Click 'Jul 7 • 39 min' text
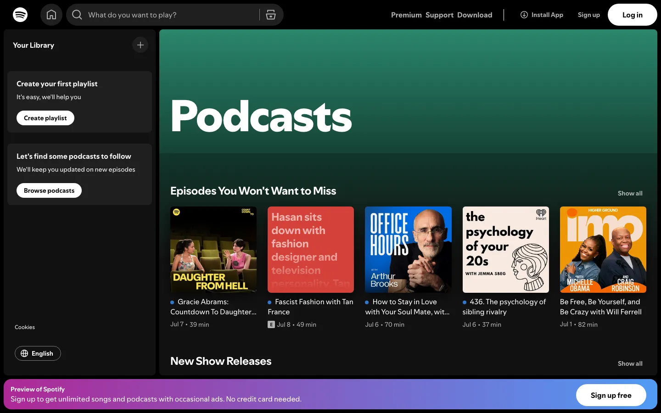 click(x=190, y=324)
